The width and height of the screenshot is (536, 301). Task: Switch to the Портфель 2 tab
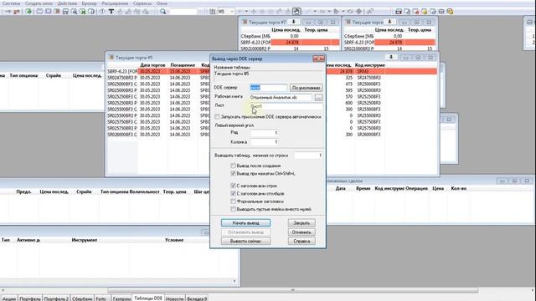[x=56, y=298]
